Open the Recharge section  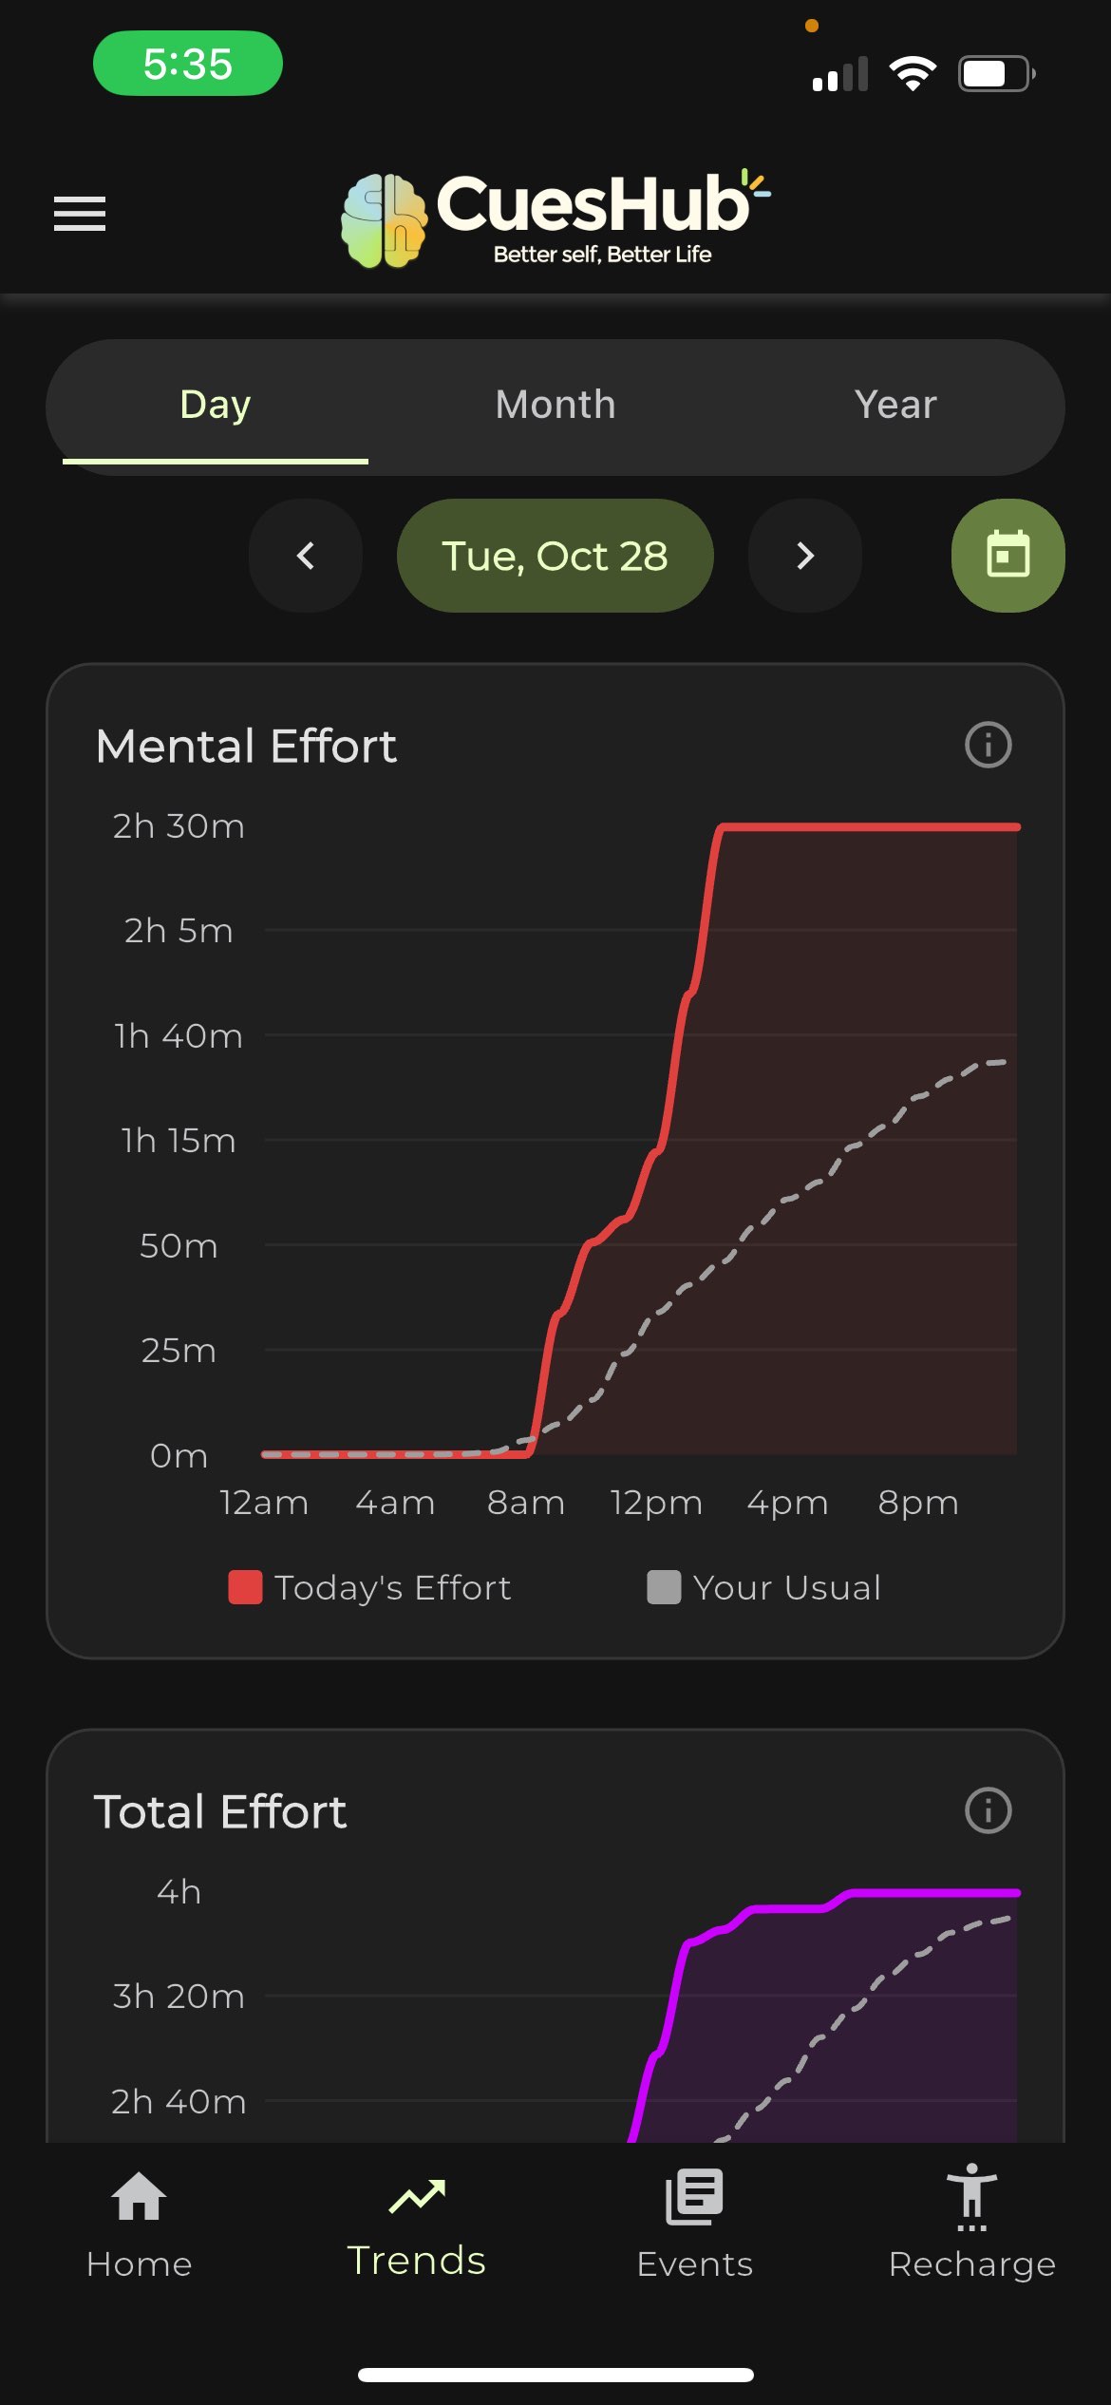[x=971, y=2223]
